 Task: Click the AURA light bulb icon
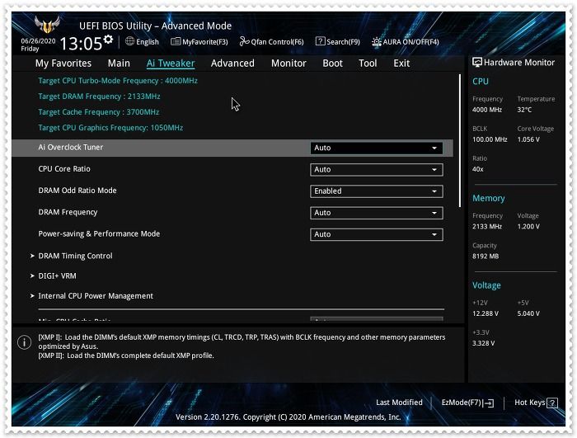coord(376,41)
